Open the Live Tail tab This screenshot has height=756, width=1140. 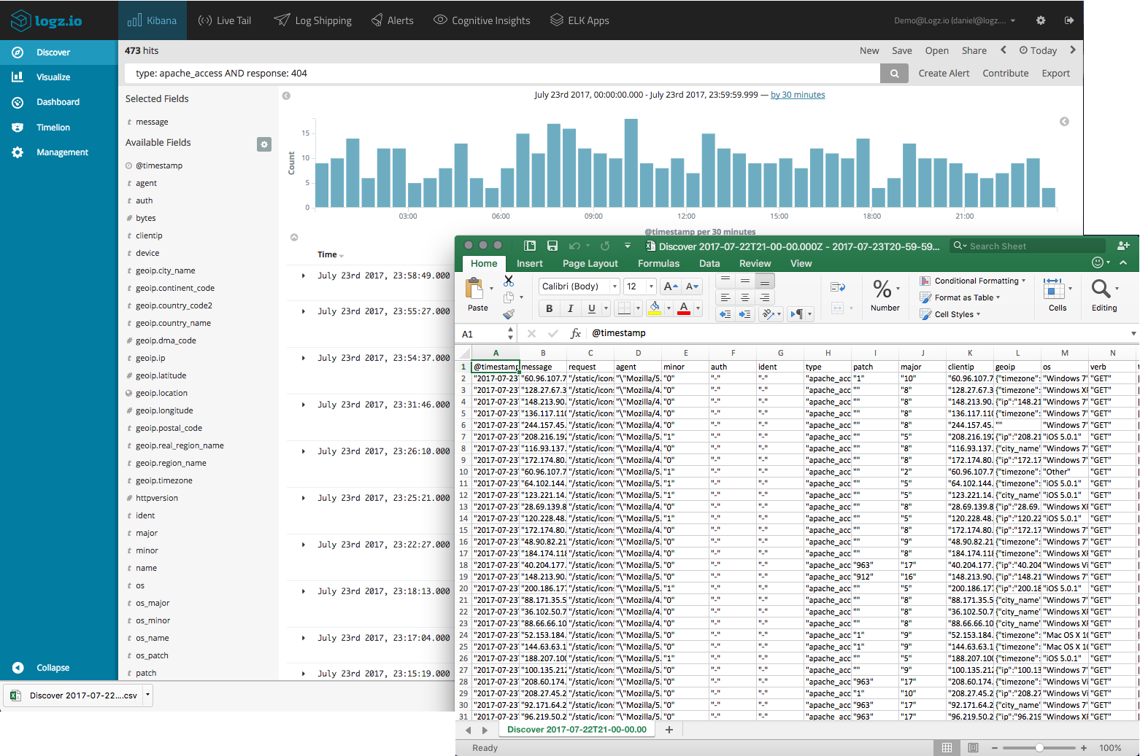click(x=225, y=20)
